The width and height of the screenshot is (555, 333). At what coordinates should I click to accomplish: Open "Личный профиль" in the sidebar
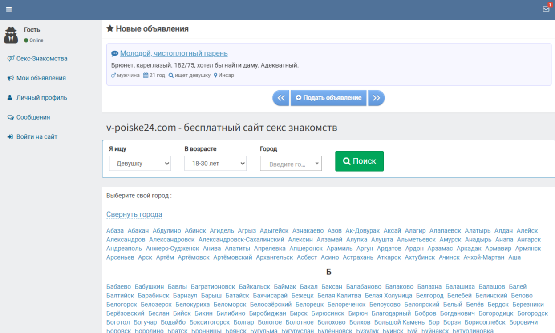tap(41, 98)
